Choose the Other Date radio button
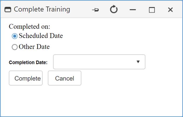 [x=15, y=47]
